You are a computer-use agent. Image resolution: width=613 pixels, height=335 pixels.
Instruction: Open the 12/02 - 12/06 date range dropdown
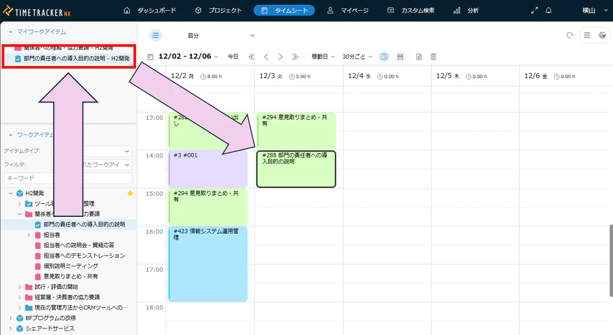(x=188, y=56)
